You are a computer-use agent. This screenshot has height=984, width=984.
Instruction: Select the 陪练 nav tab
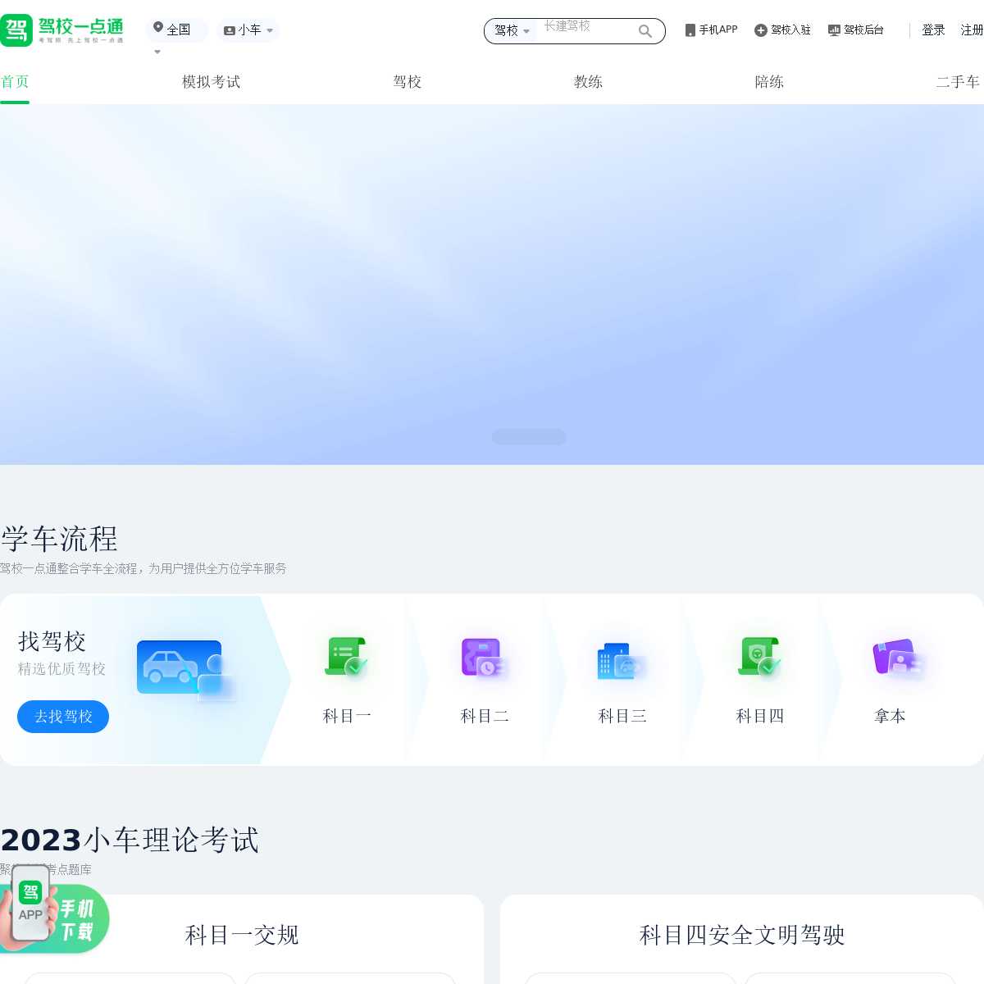point(770,82)
